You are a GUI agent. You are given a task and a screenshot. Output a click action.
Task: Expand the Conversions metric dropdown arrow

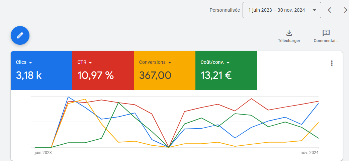pos(170,62)
